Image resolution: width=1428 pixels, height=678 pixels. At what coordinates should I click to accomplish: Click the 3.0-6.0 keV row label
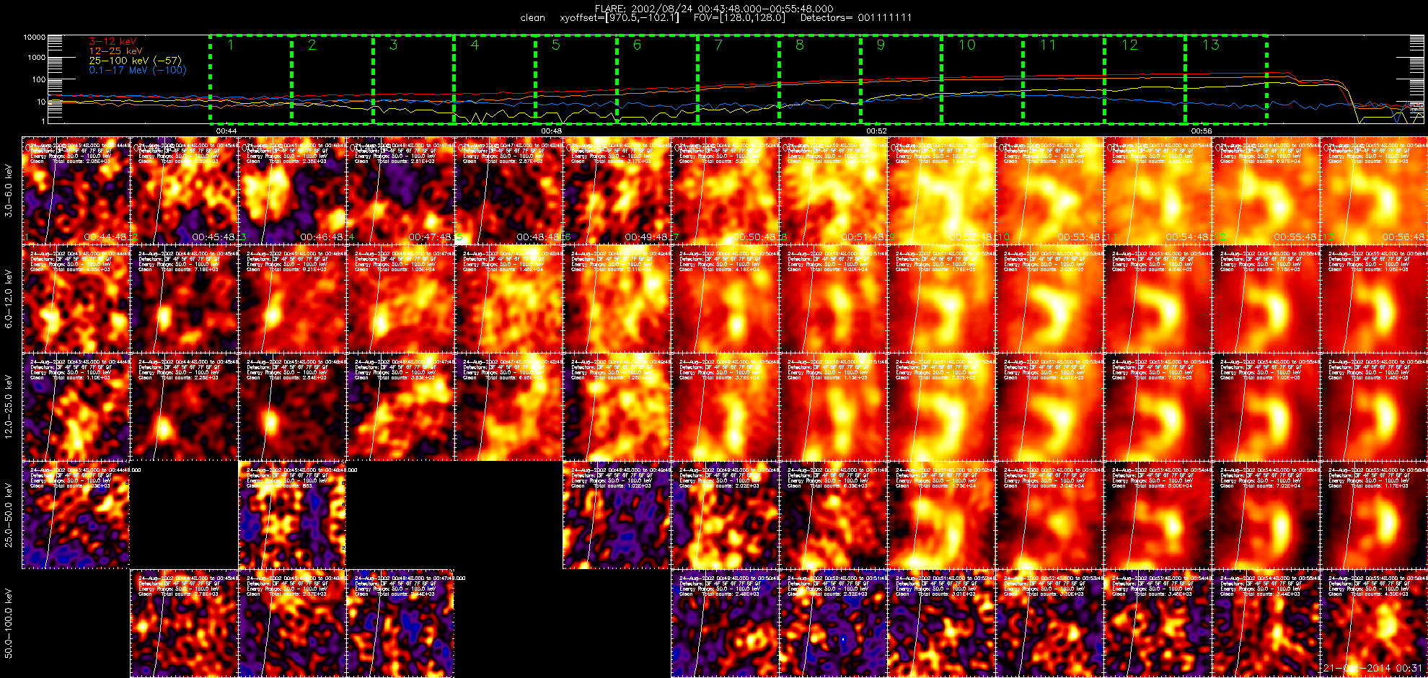(x=9, y=190)
